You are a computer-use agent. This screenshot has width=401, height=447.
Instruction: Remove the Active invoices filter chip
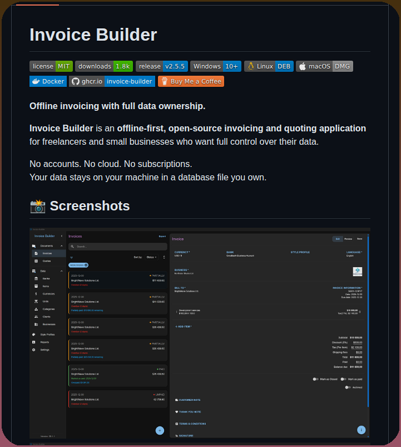(86, 265)
